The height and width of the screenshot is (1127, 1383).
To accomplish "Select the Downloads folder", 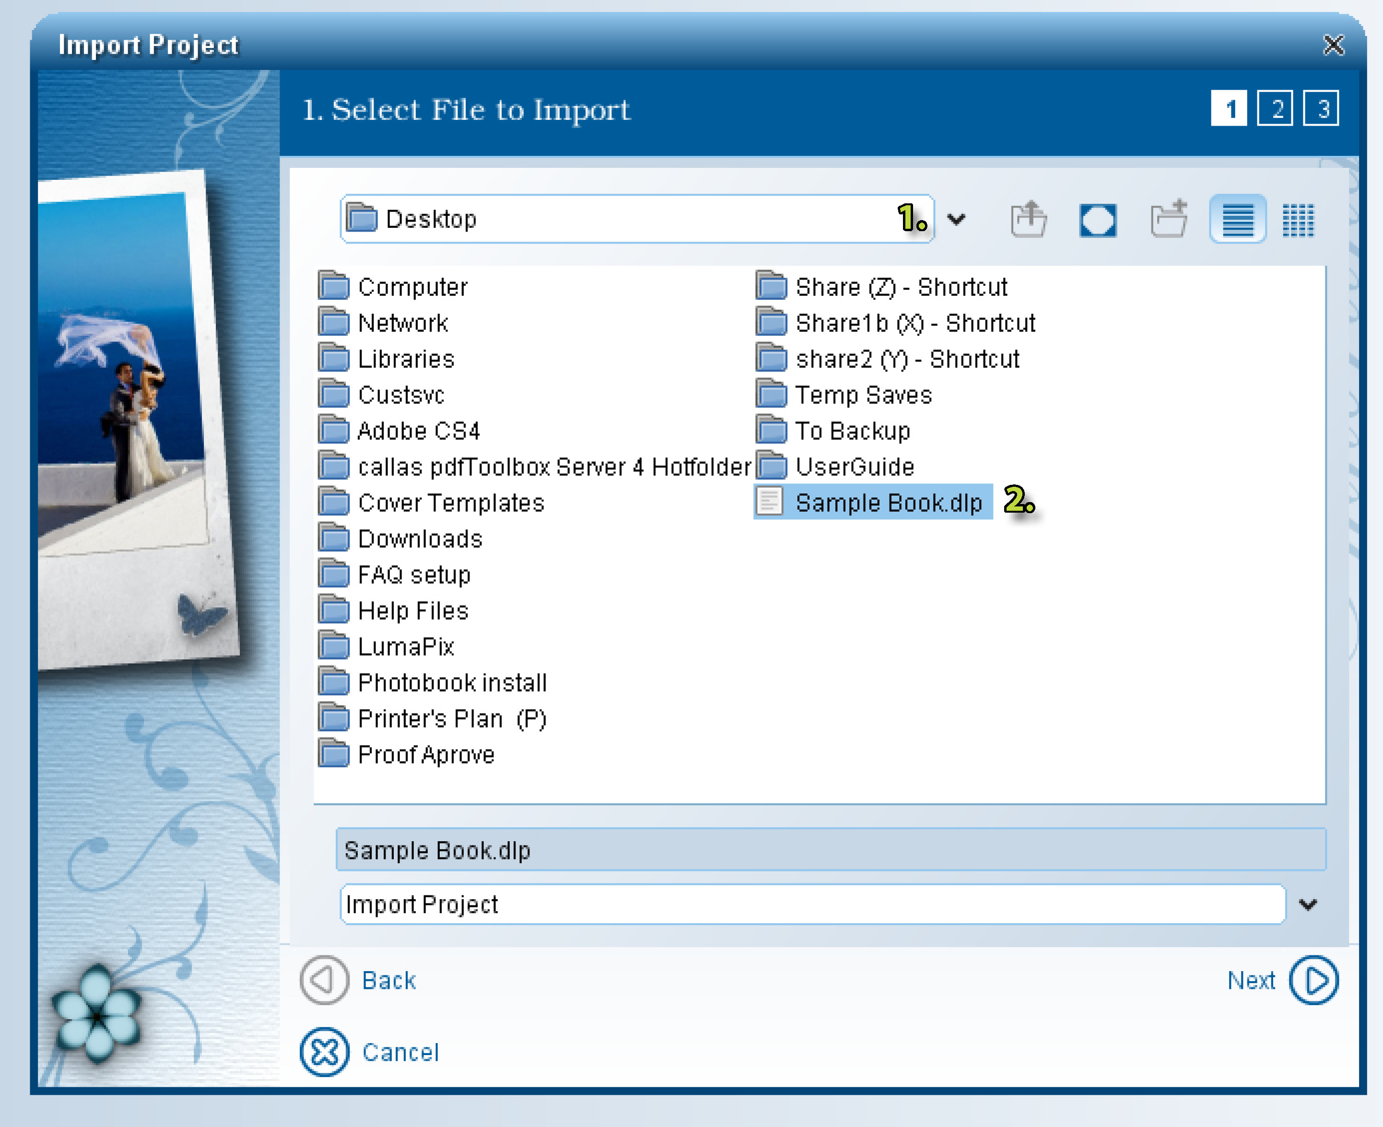I will 400,538.
